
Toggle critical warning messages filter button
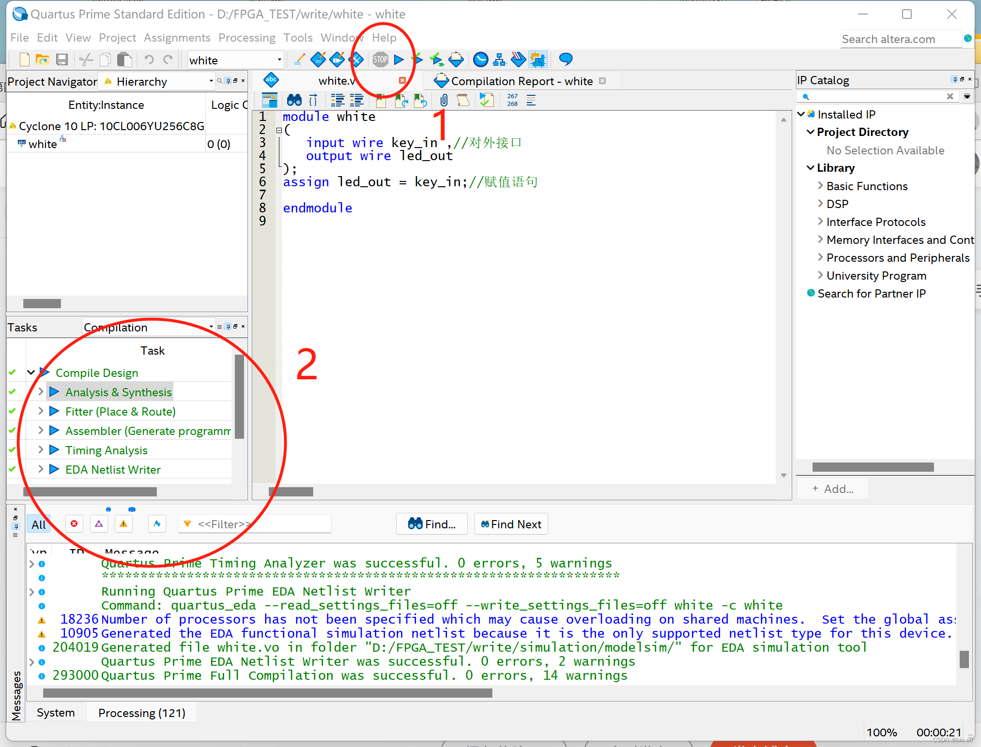[x=99, y=524]
